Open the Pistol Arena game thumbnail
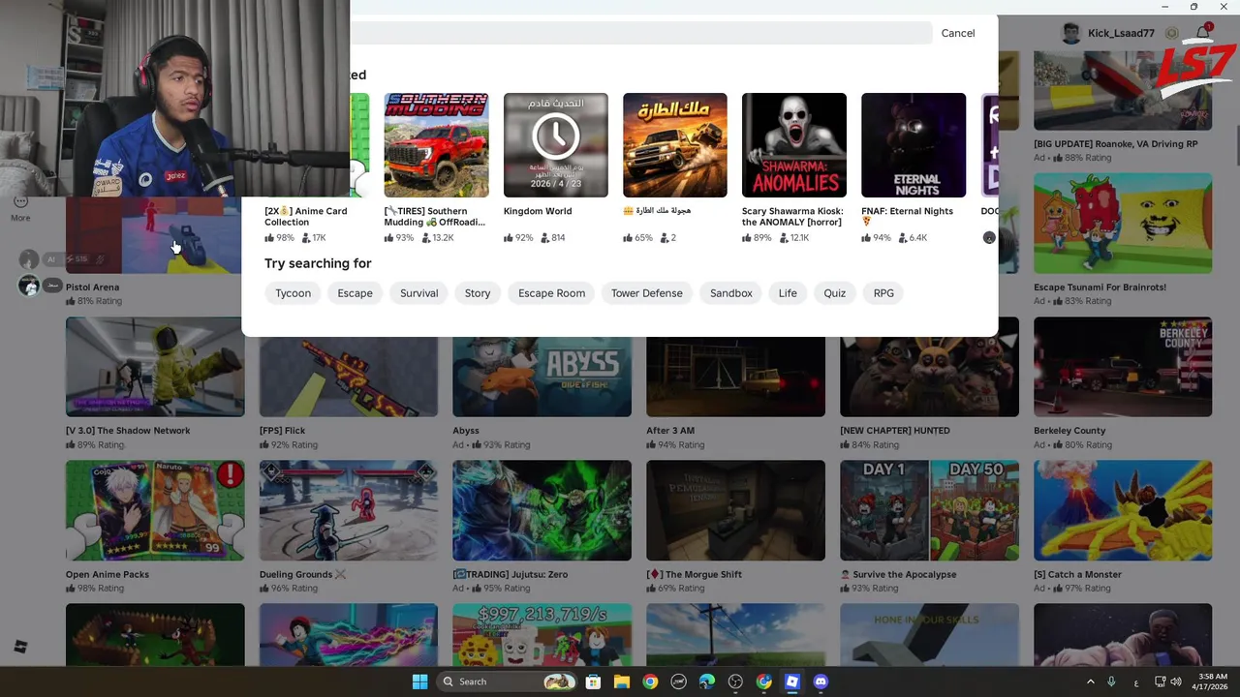The height and width of the screenshot is (697, 1240). pyautogui.click(x=153, y=236)
